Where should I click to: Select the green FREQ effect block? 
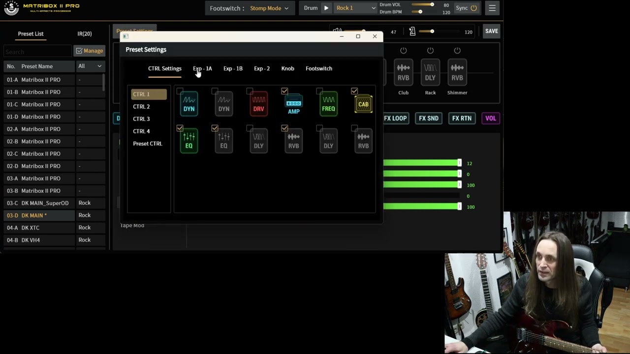[x=328, y=104]
